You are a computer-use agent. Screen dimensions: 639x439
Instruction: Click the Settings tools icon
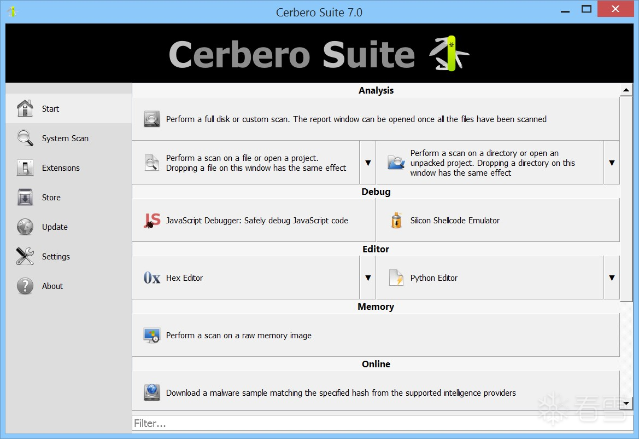(x=25, y=256)
